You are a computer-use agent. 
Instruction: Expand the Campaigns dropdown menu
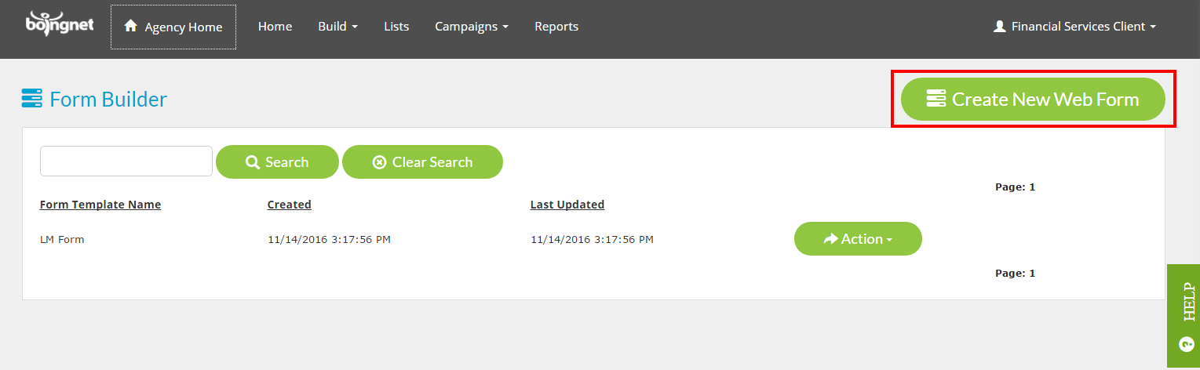[472, 27]
